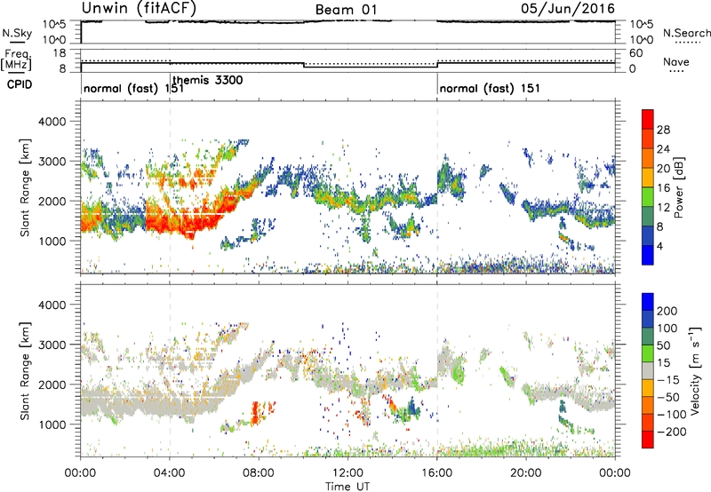
Task: Click the '20:00' time tick label
Action: tap(526, 473)
